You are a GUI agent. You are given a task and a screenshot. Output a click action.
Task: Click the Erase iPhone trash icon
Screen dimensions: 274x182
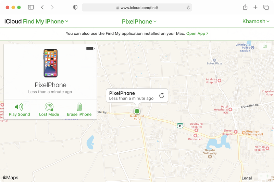tap(79, 107)
